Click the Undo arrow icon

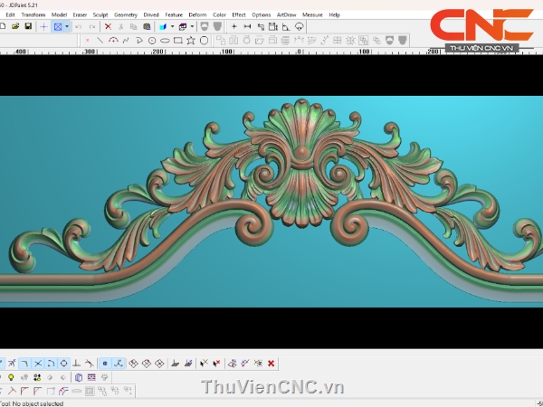coord(78,27)
